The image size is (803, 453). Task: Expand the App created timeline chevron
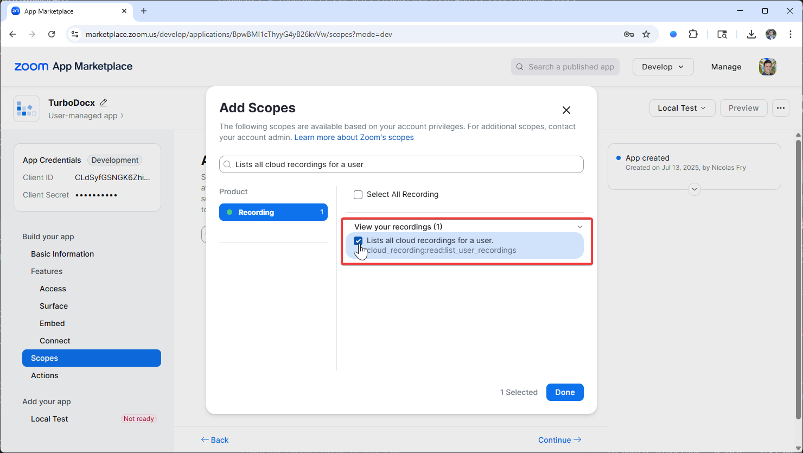click(x=694, y=189)
